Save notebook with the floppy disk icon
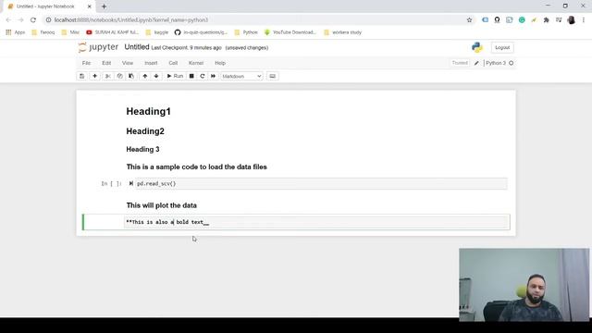The height and width of the screenshot is (333, 592). (82, 76)
